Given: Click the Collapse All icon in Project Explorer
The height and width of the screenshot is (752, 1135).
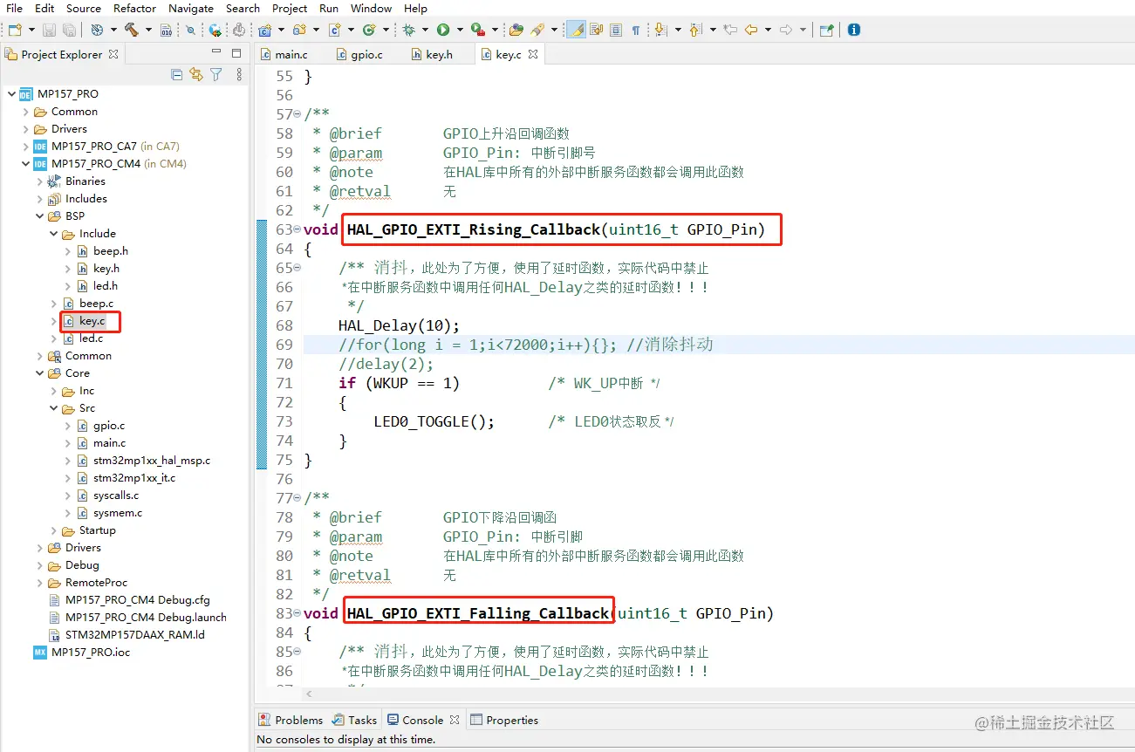Looking at the screenshot, I should coord(177,75).
